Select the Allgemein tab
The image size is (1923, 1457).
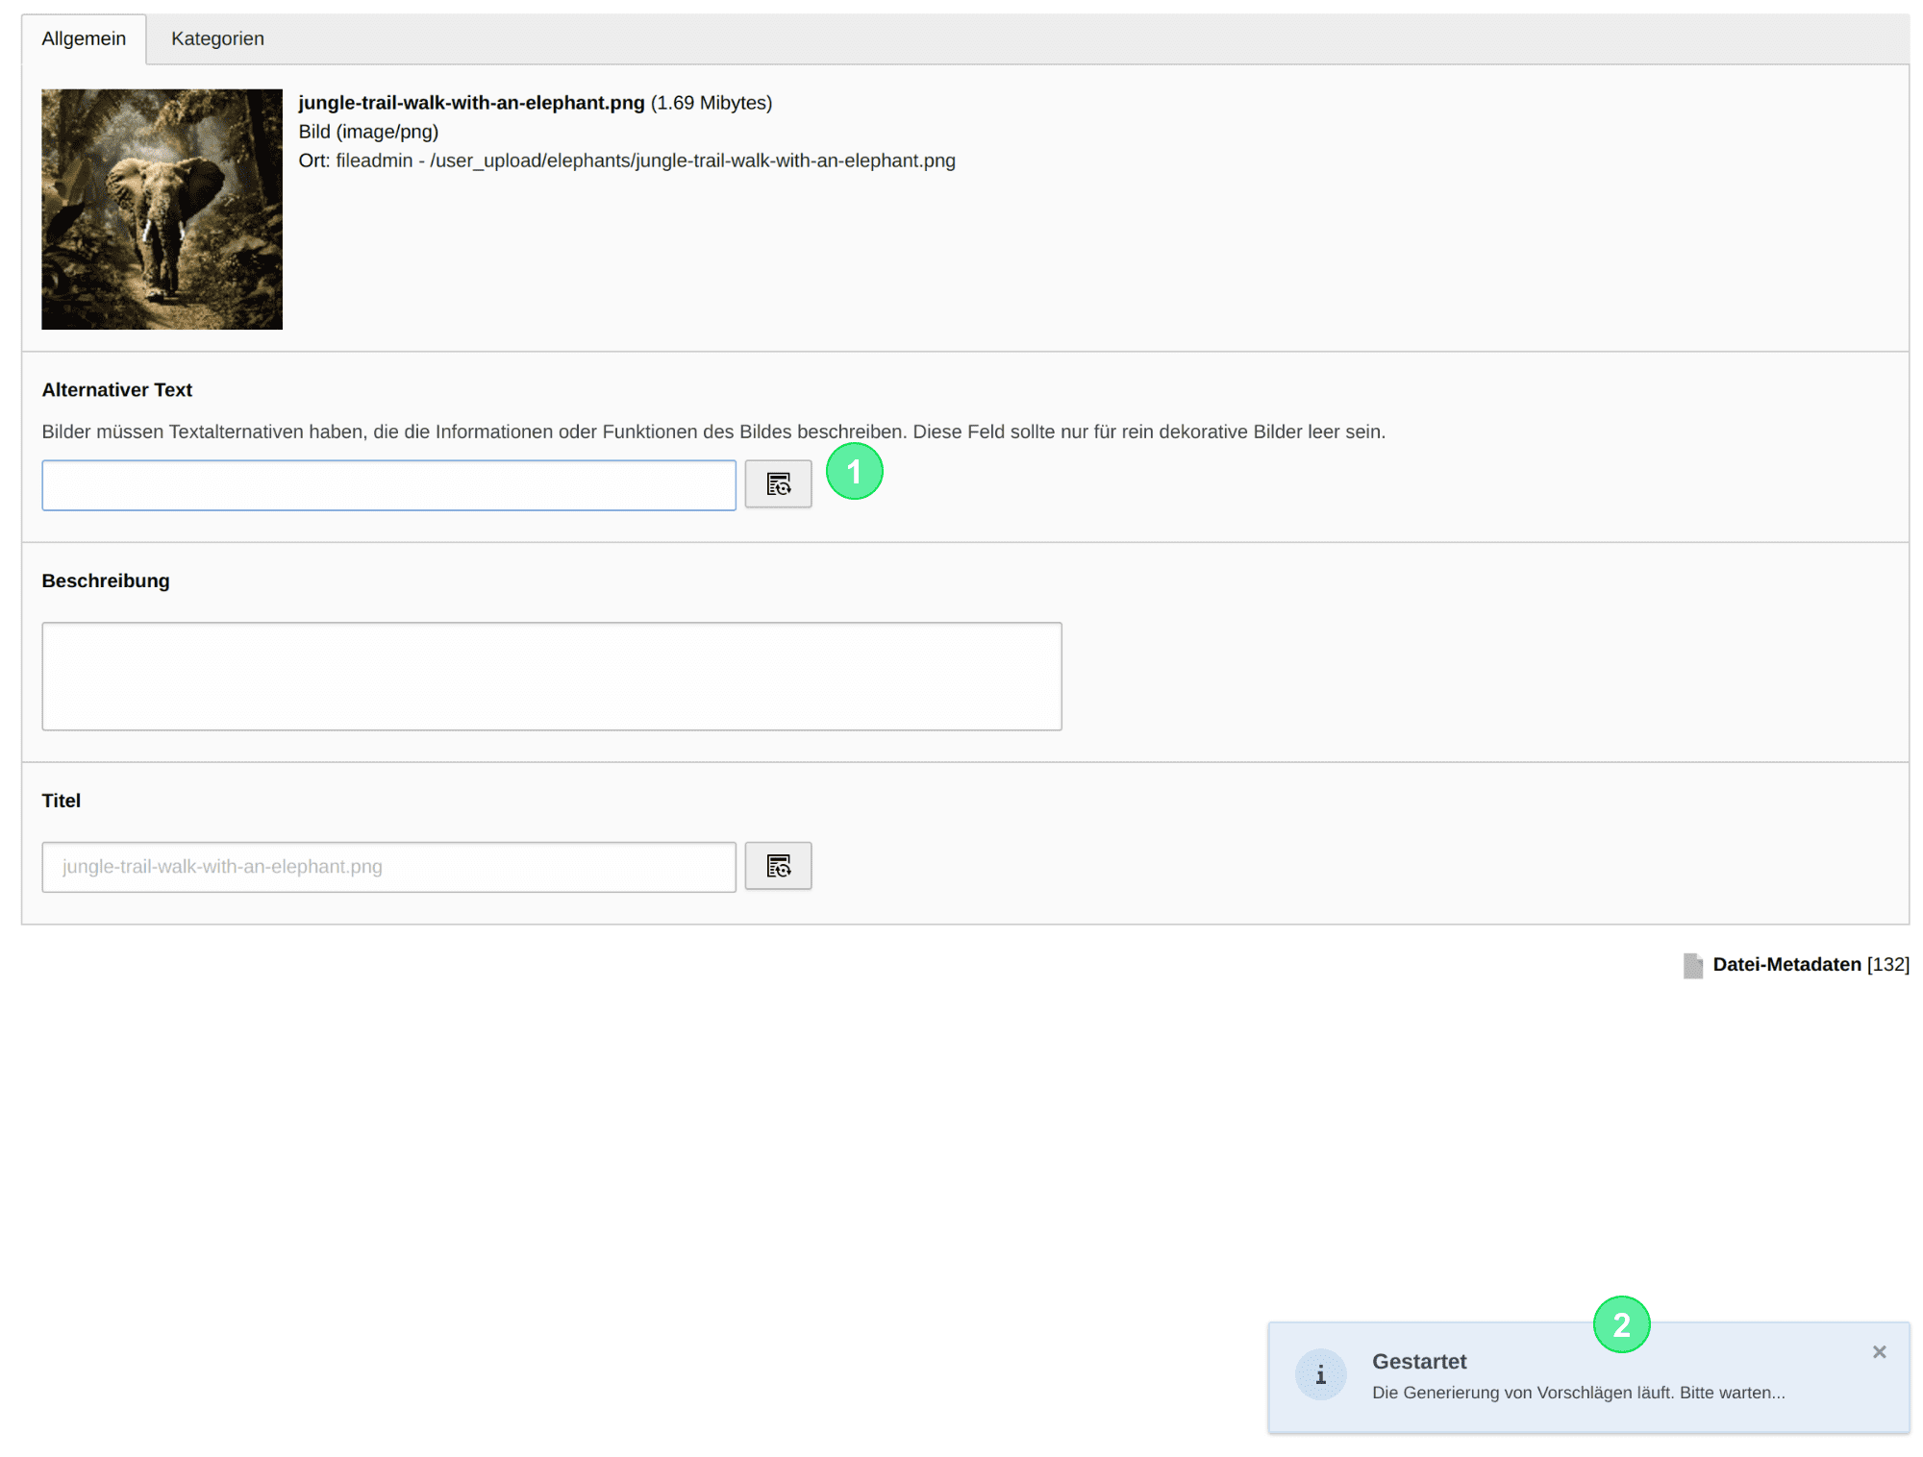click(84, 39)
